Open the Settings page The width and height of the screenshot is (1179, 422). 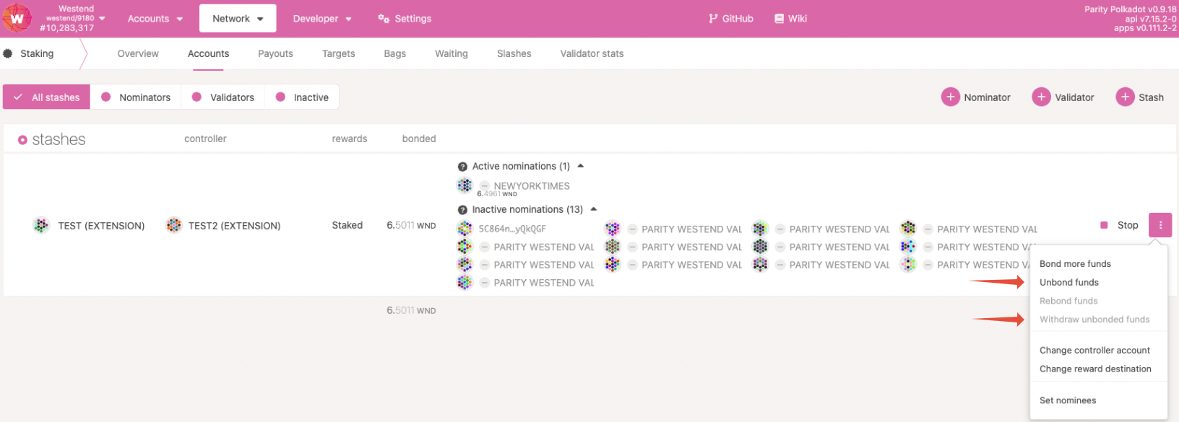coord(405,19)
